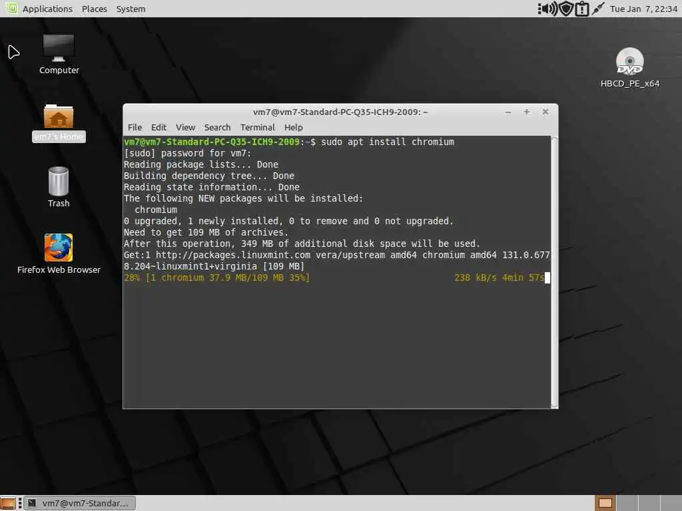This screenshot has width=682, height=511.
Task: Select the Computer desktop icon
Action: pos(59,55)
